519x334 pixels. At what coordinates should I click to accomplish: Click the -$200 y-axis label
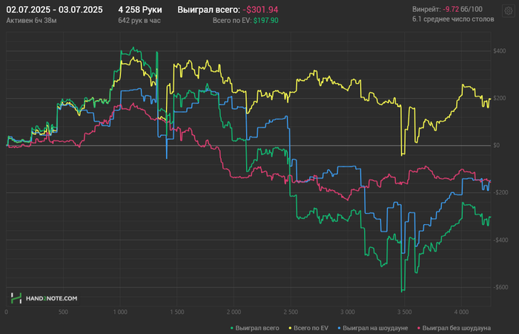point(500,192)
